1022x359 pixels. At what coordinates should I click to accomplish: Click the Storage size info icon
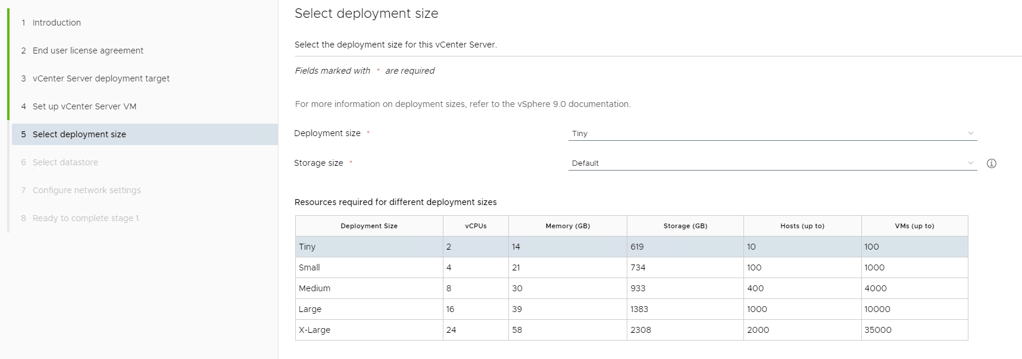991,163
